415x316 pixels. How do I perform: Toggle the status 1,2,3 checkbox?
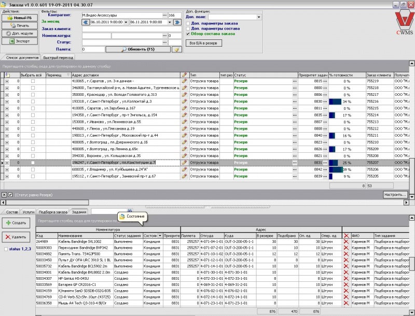(5, 250)
